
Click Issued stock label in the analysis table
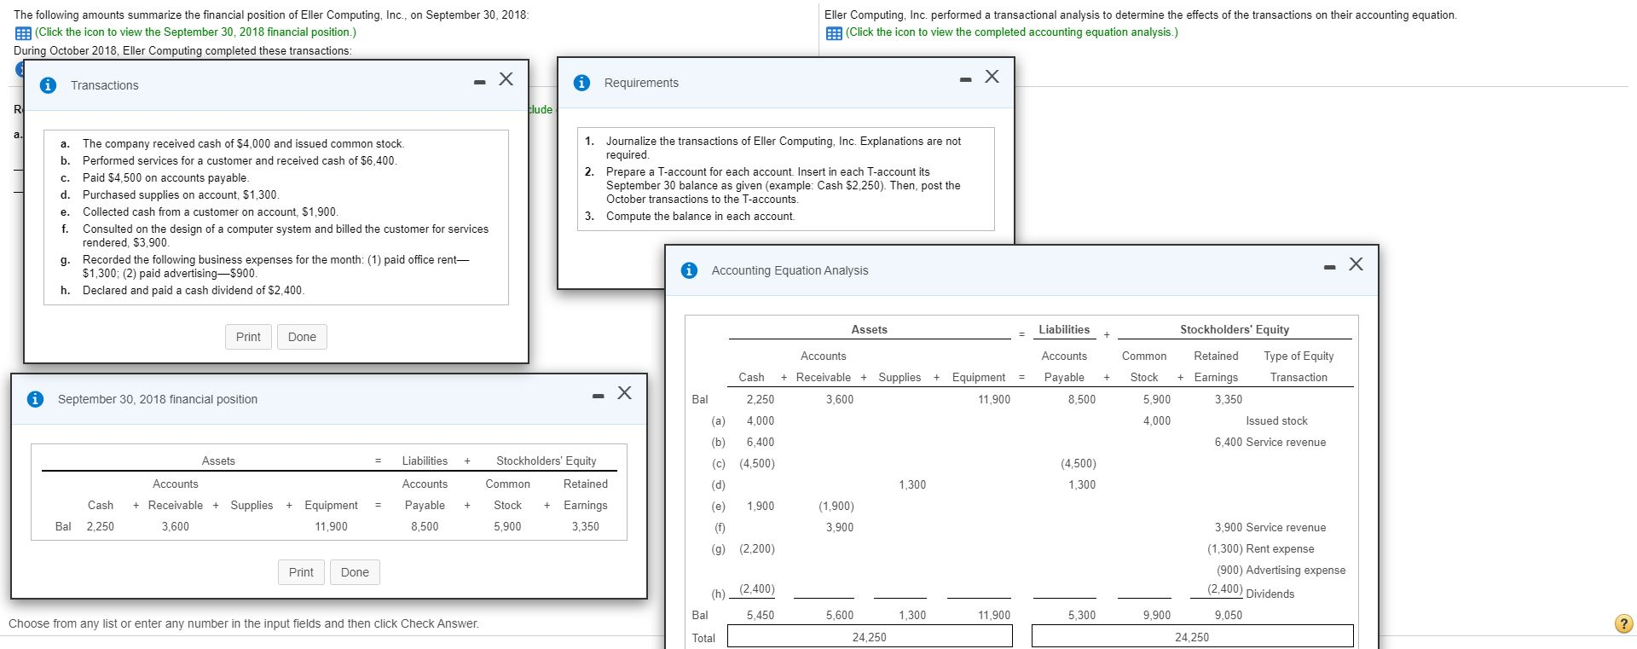[1276, 421]
